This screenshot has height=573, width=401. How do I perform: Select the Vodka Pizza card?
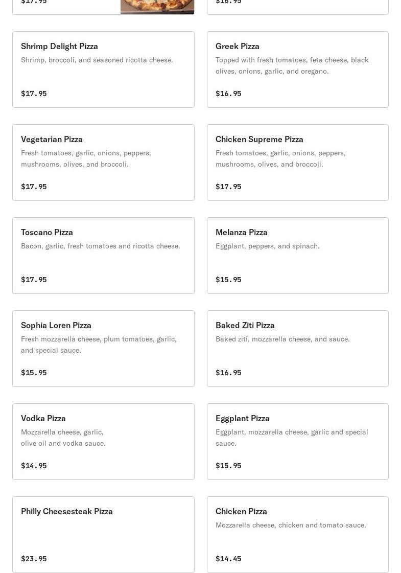point(103,442)
